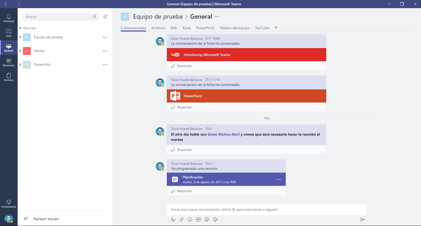
Task: Open the Ginés Molina Abril mention
Action: click(224, 134)
